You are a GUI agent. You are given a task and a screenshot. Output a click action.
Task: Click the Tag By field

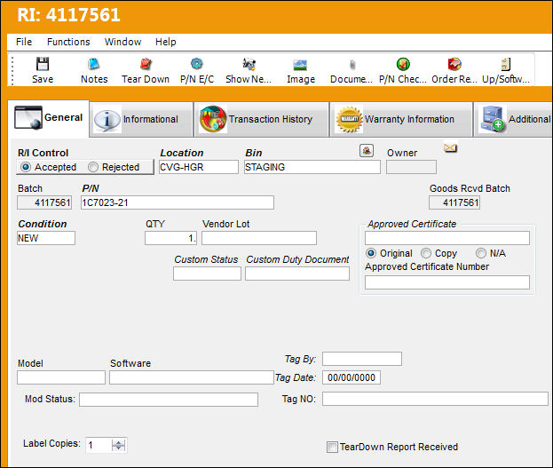coord(362,359)
